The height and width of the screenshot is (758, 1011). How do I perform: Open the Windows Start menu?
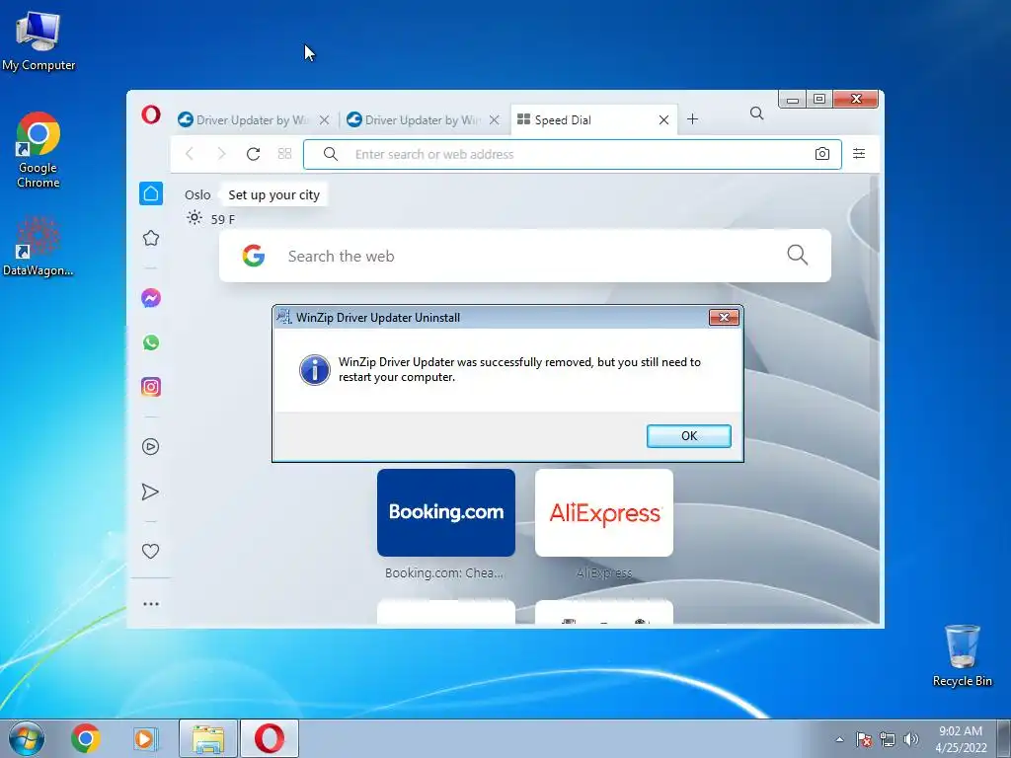(x=27, y=738)
